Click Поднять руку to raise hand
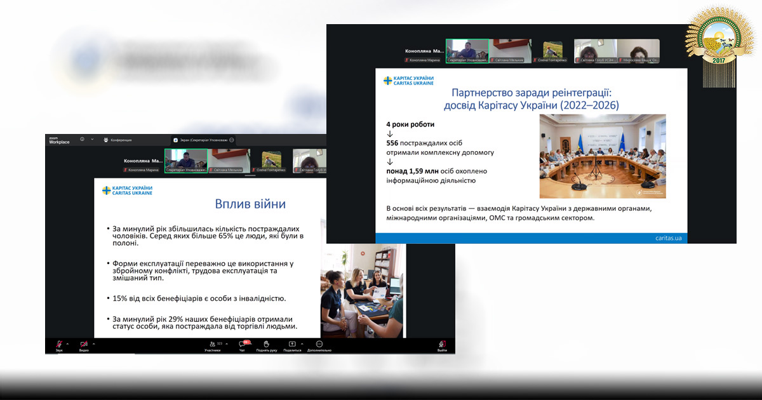 click(x=267, y=345)
